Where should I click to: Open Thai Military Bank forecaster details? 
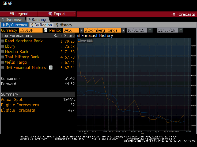(x=22, y=57)
